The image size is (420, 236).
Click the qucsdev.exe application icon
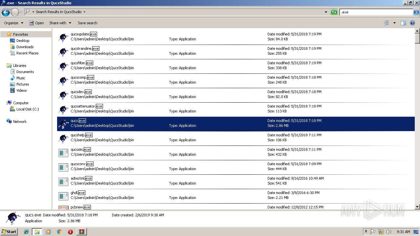tap(63, 95)
